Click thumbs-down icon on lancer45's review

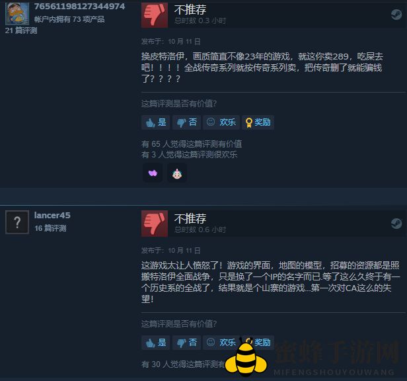pos(155,224)
